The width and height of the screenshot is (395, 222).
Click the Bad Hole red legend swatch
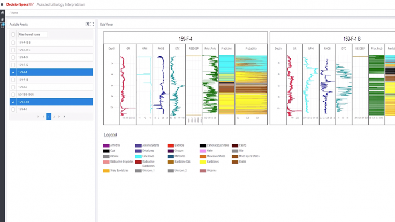point(170,146)
